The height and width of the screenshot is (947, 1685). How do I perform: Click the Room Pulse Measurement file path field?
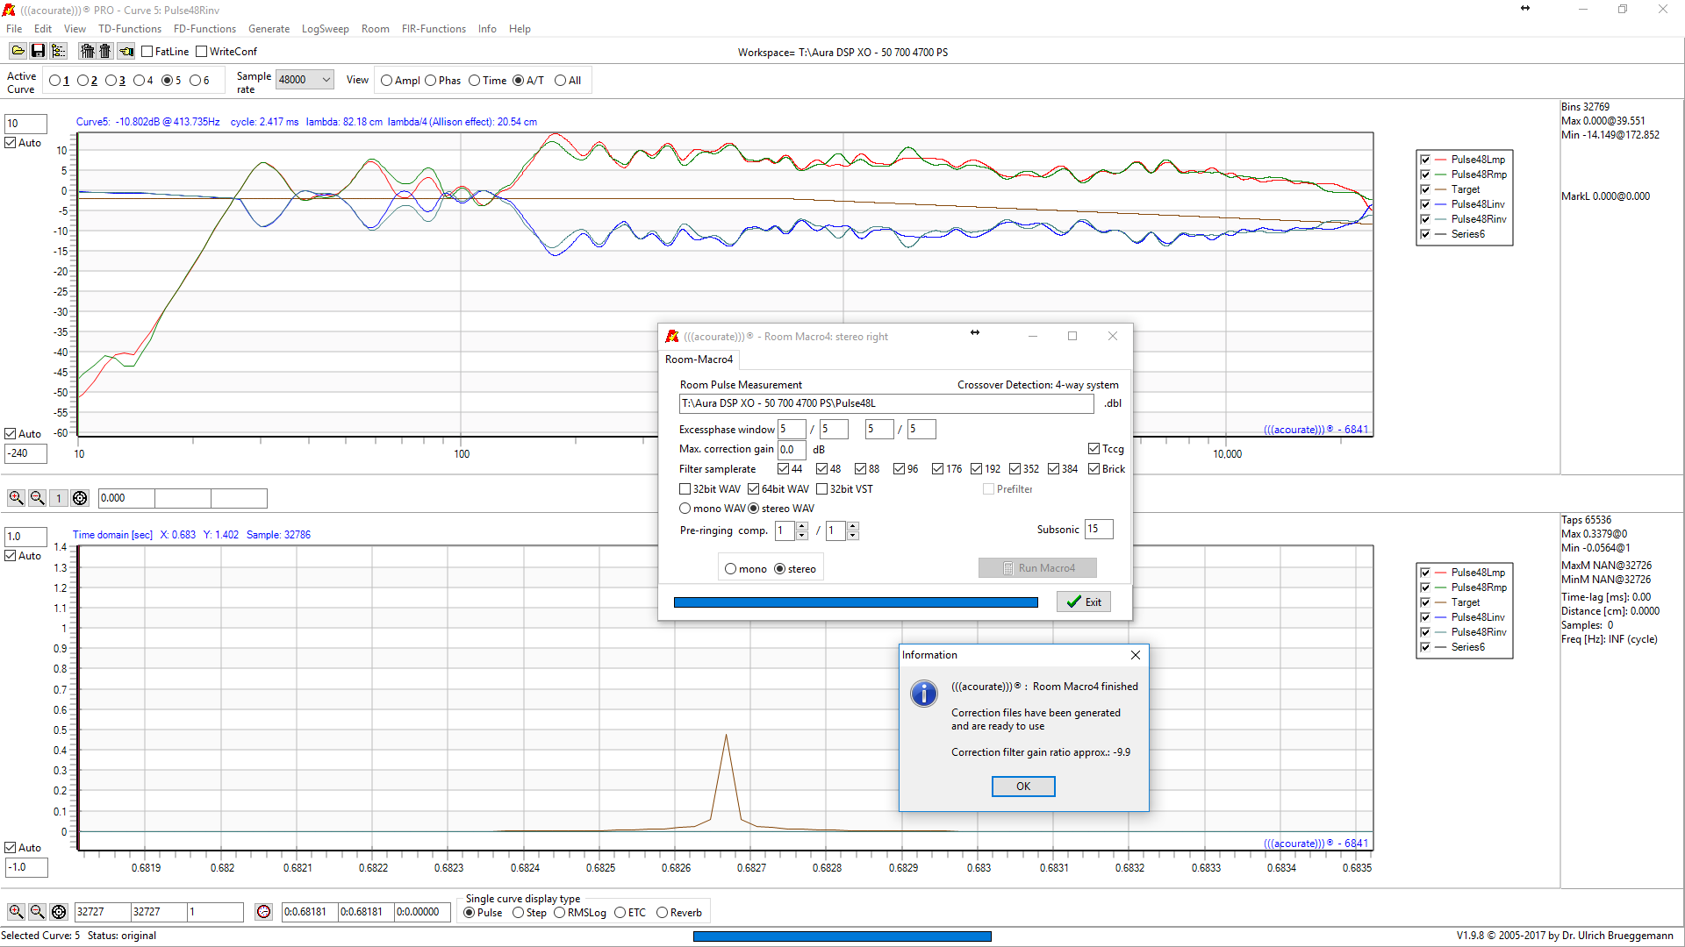point(886,403)
